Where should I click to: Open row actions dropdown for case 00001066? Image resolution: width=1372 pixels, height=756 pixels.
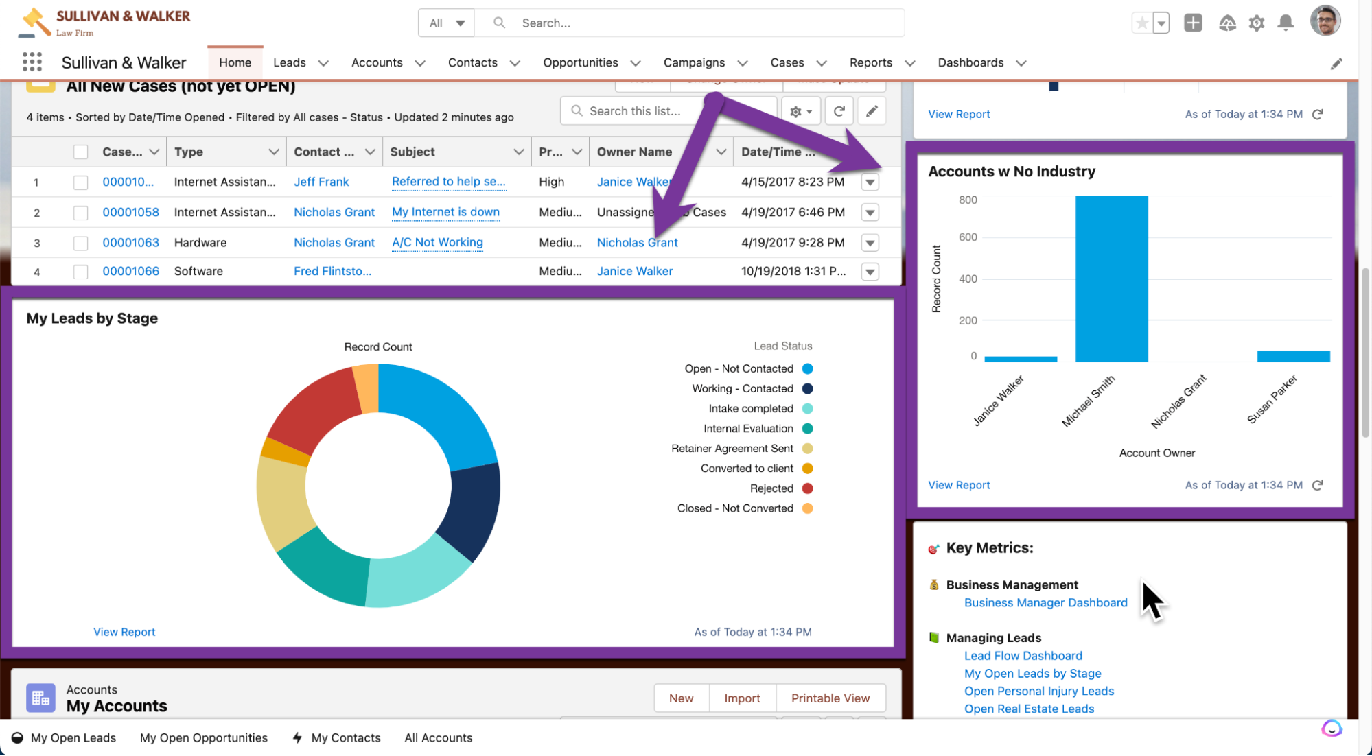pos(870,272)
